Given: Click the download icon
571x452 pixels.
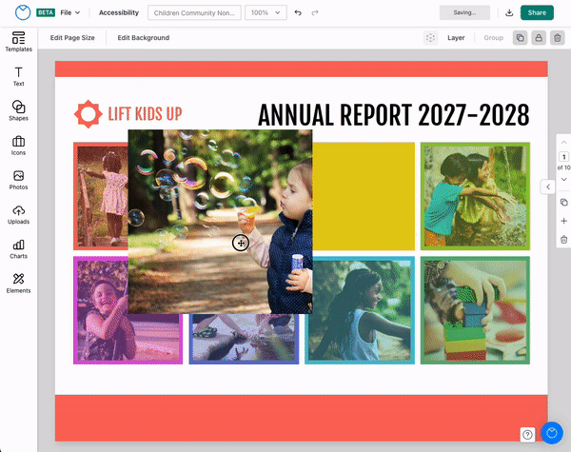Looking at the screenshot, I should tap(509, 12).
